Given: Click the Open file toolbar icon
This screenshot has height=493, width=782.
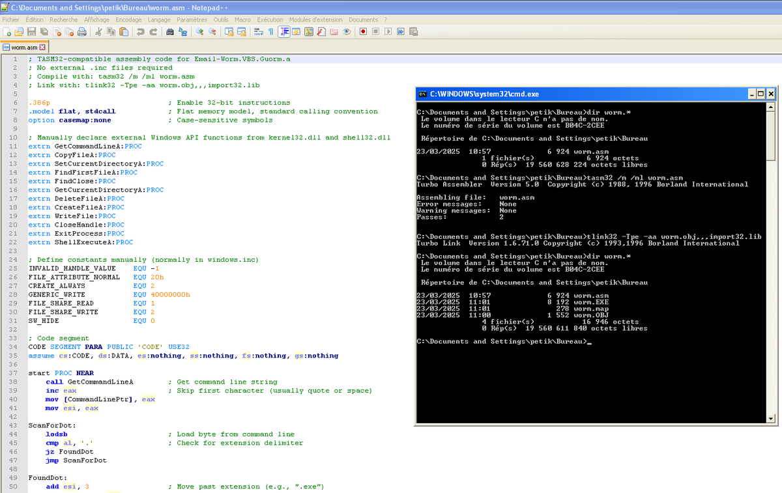Looking at the screenshot, I should (18, 31).
